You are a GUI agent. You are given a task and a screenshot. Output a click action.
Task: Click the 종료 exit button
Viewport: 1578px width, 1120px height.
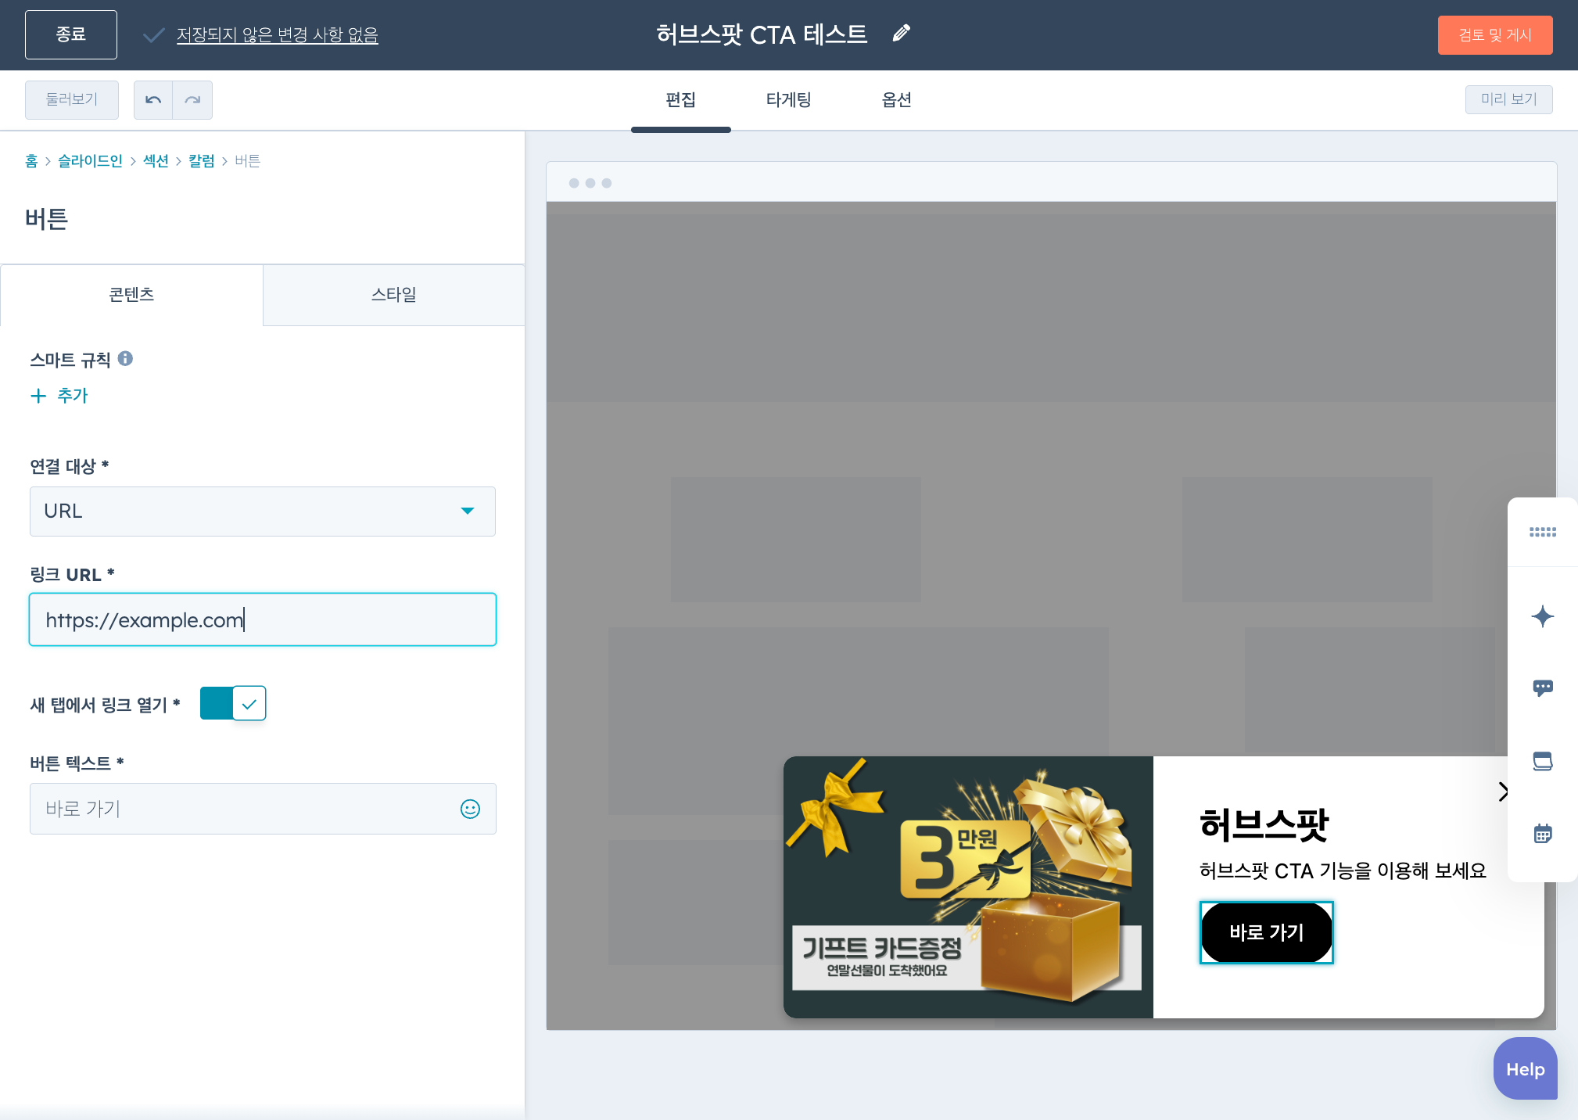click(x=71, y=34)
